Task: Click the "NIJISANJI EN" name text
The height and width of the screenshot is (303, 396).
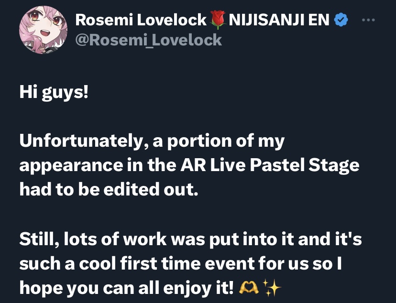Action: 279,20
